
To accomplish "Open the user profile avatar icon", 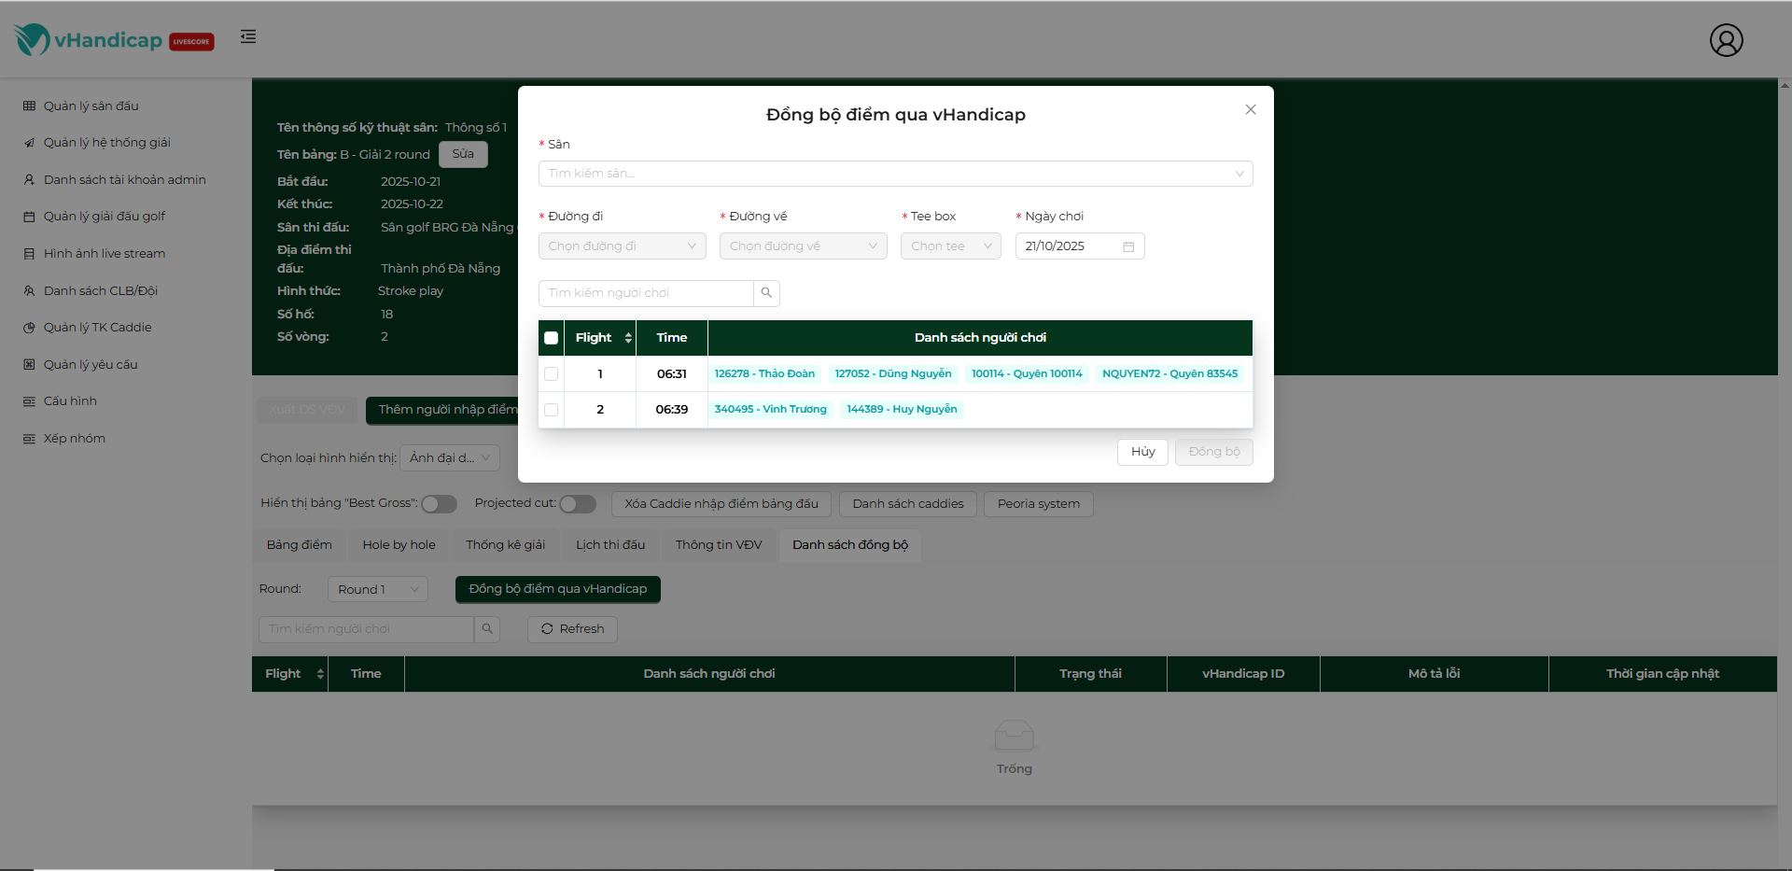I will pos(1726,40).
